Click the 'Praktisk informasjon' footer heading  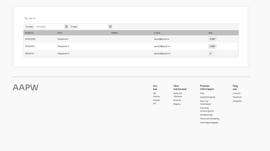[207, 88]
